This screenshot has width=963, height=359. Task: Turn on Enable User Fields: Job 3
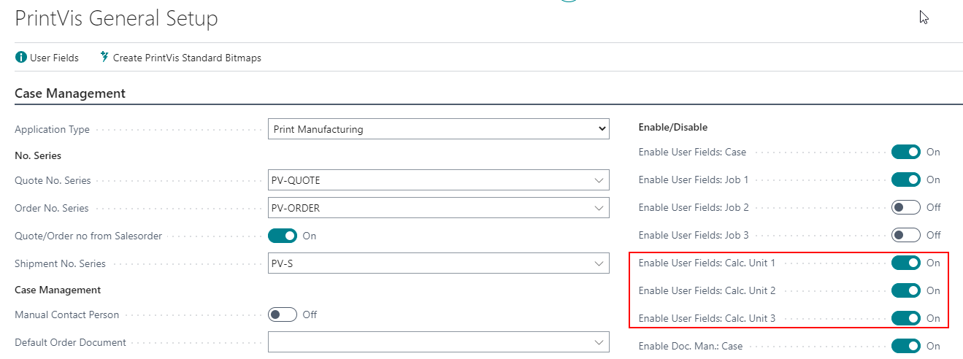tap(906, 235)
